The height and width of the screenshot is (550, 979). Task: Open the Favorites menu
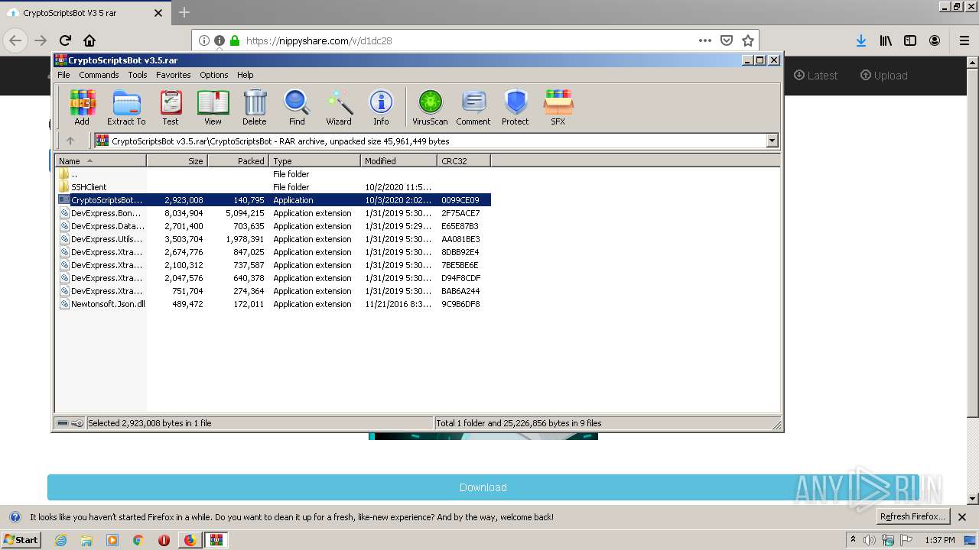point(174,75)
